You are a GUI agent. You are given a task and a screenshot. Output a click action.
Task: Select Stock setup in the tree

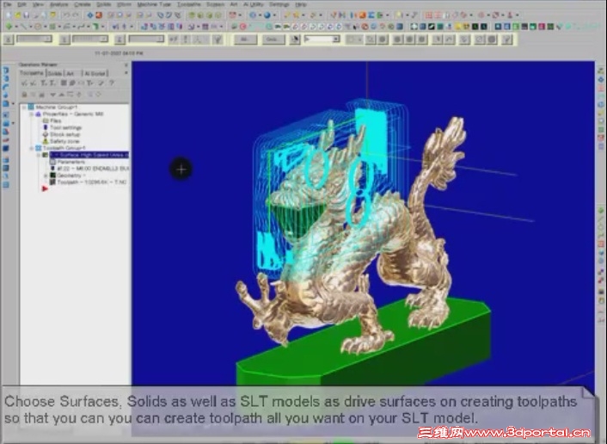coord(64,134)
